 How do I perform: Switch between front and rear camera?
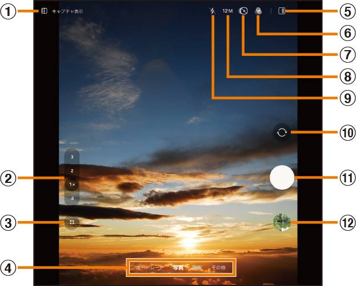(282, 132)
